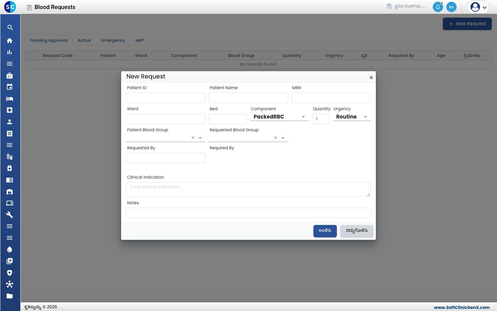Click the search icon in sidebar
Screen dimensions: 497x311
[10, 28]
